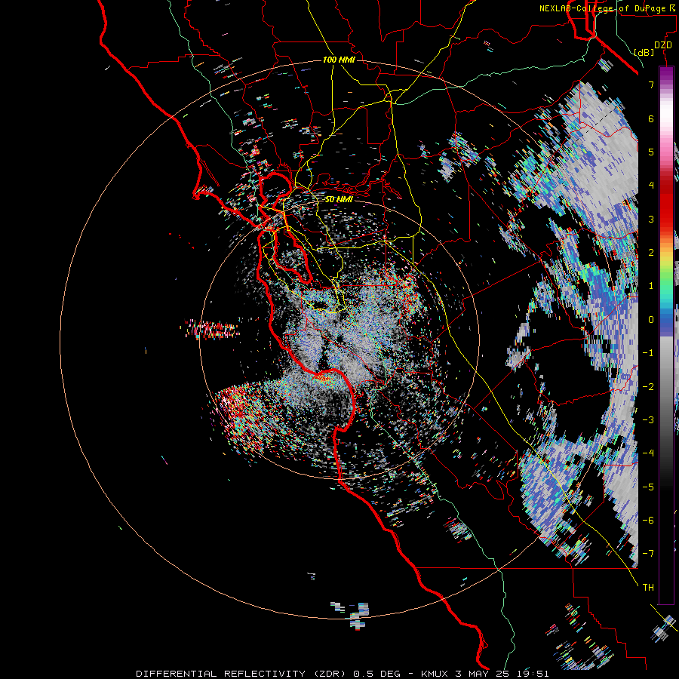
Task: Select the "3" value on the color scale
Action: 651,219
